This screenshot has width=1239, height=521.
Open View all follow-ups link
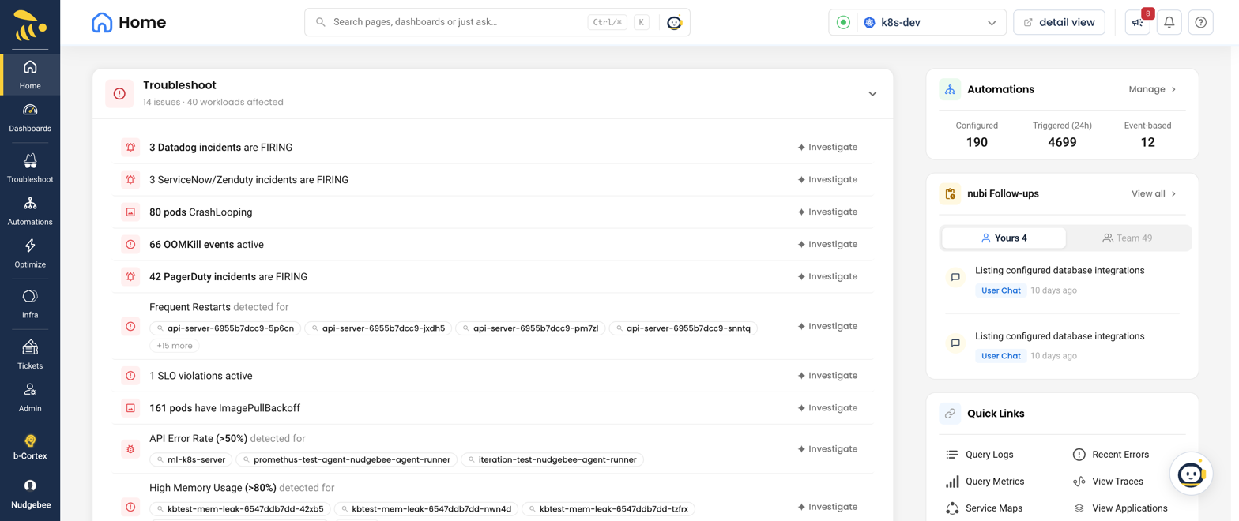point(1154,193)
